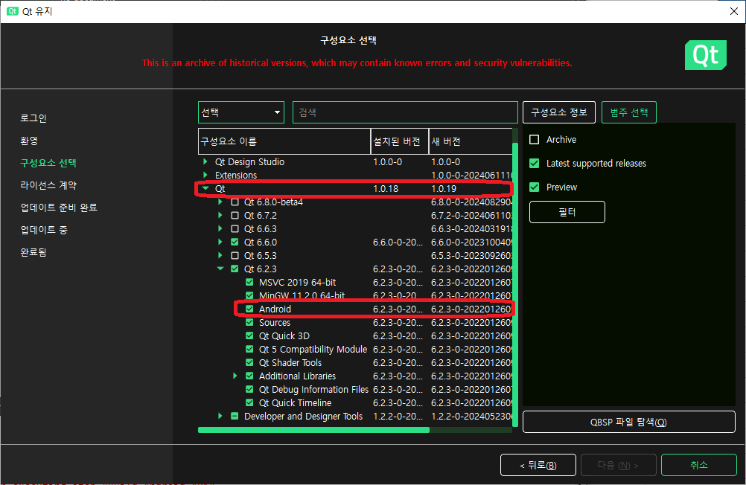Click the new version 1.0.19 cell
746x485 pixels.
(444, 189)
